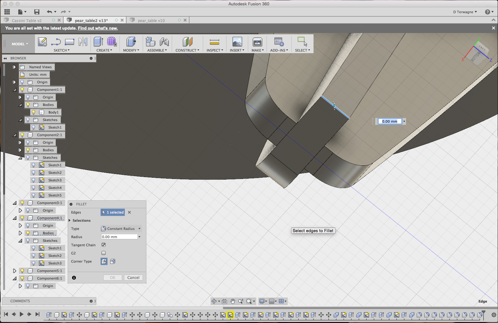Open the data panel grid icon
The height and width of the screenshot is (323, 498).
point(7,12)
